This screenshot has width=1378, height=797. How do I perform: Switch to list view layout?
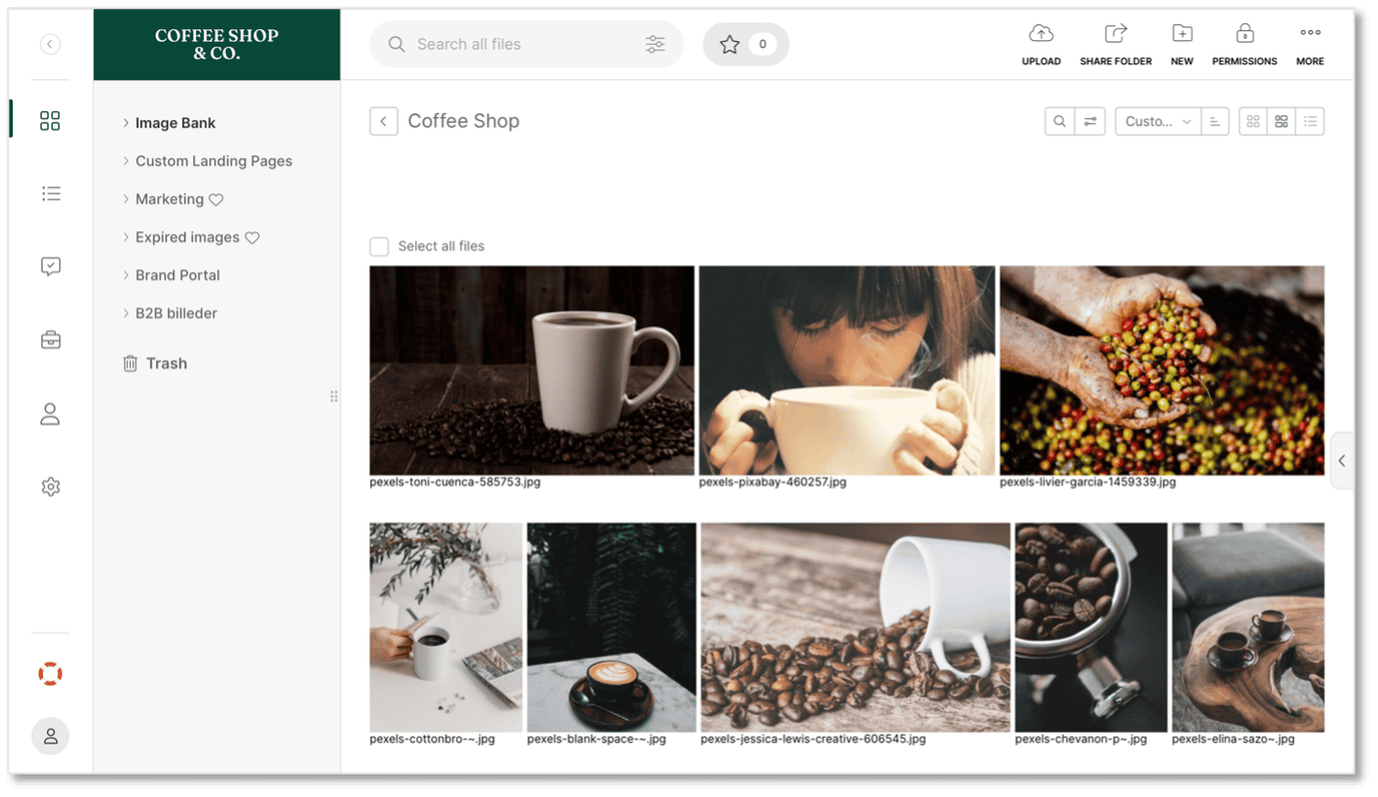[x=1310, y=122]
